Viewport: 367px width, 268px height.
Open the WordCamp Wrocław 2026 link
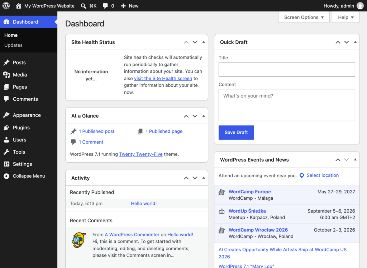[258, 230]
